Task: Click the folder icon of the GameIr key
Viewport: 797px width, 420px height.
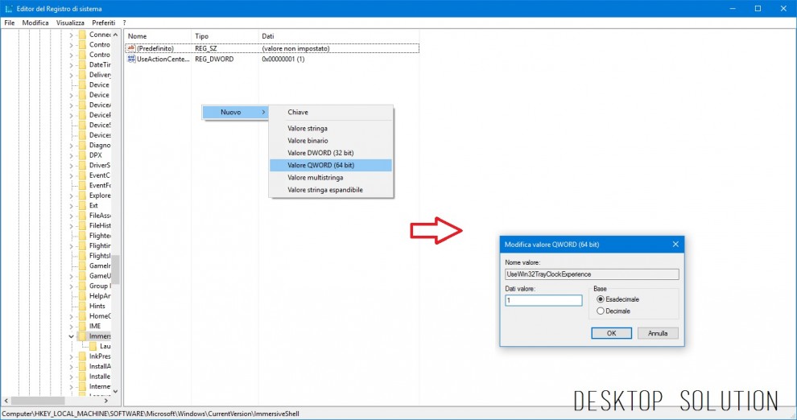Action: pyautogui.click(x=82, y=266)
